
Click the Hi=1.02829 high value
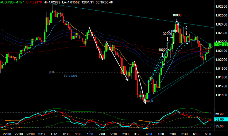tap(52, 2)
